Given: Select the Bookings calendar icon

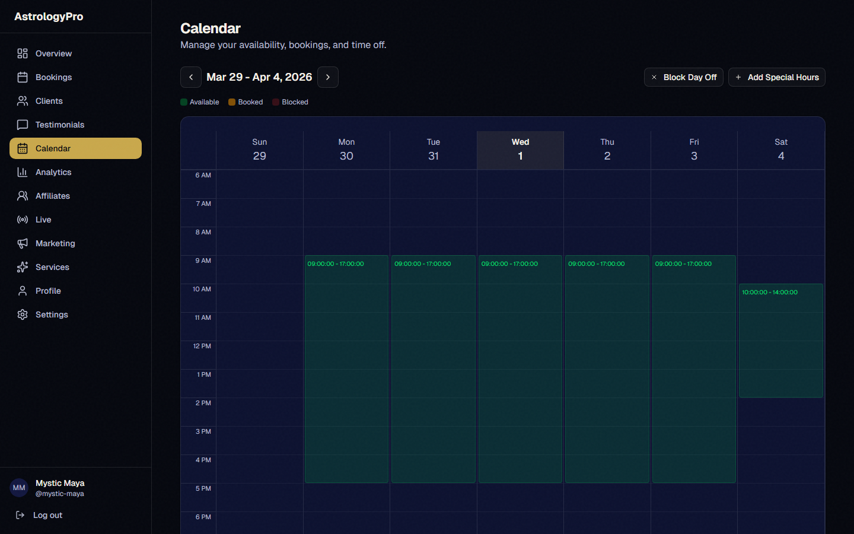Looking at the screenshot, I should [x=23, y=77].
